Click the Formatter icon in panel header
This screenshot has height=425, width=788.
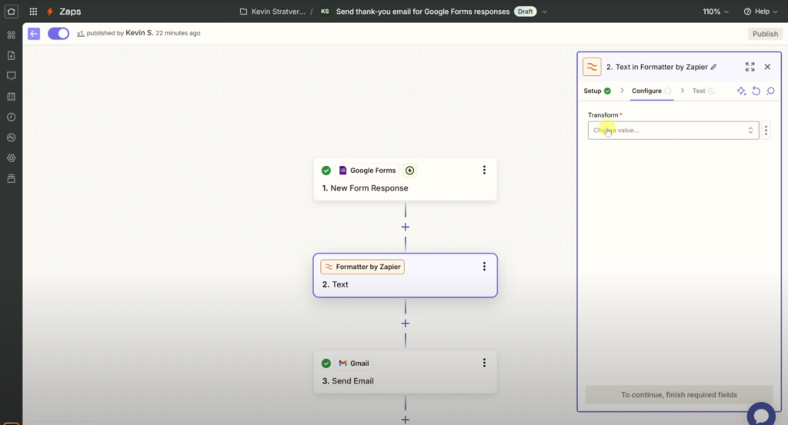click(592, 67)
